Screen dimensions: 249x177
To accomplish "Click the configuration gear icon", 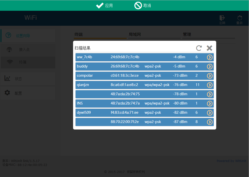I will point(7,92).
